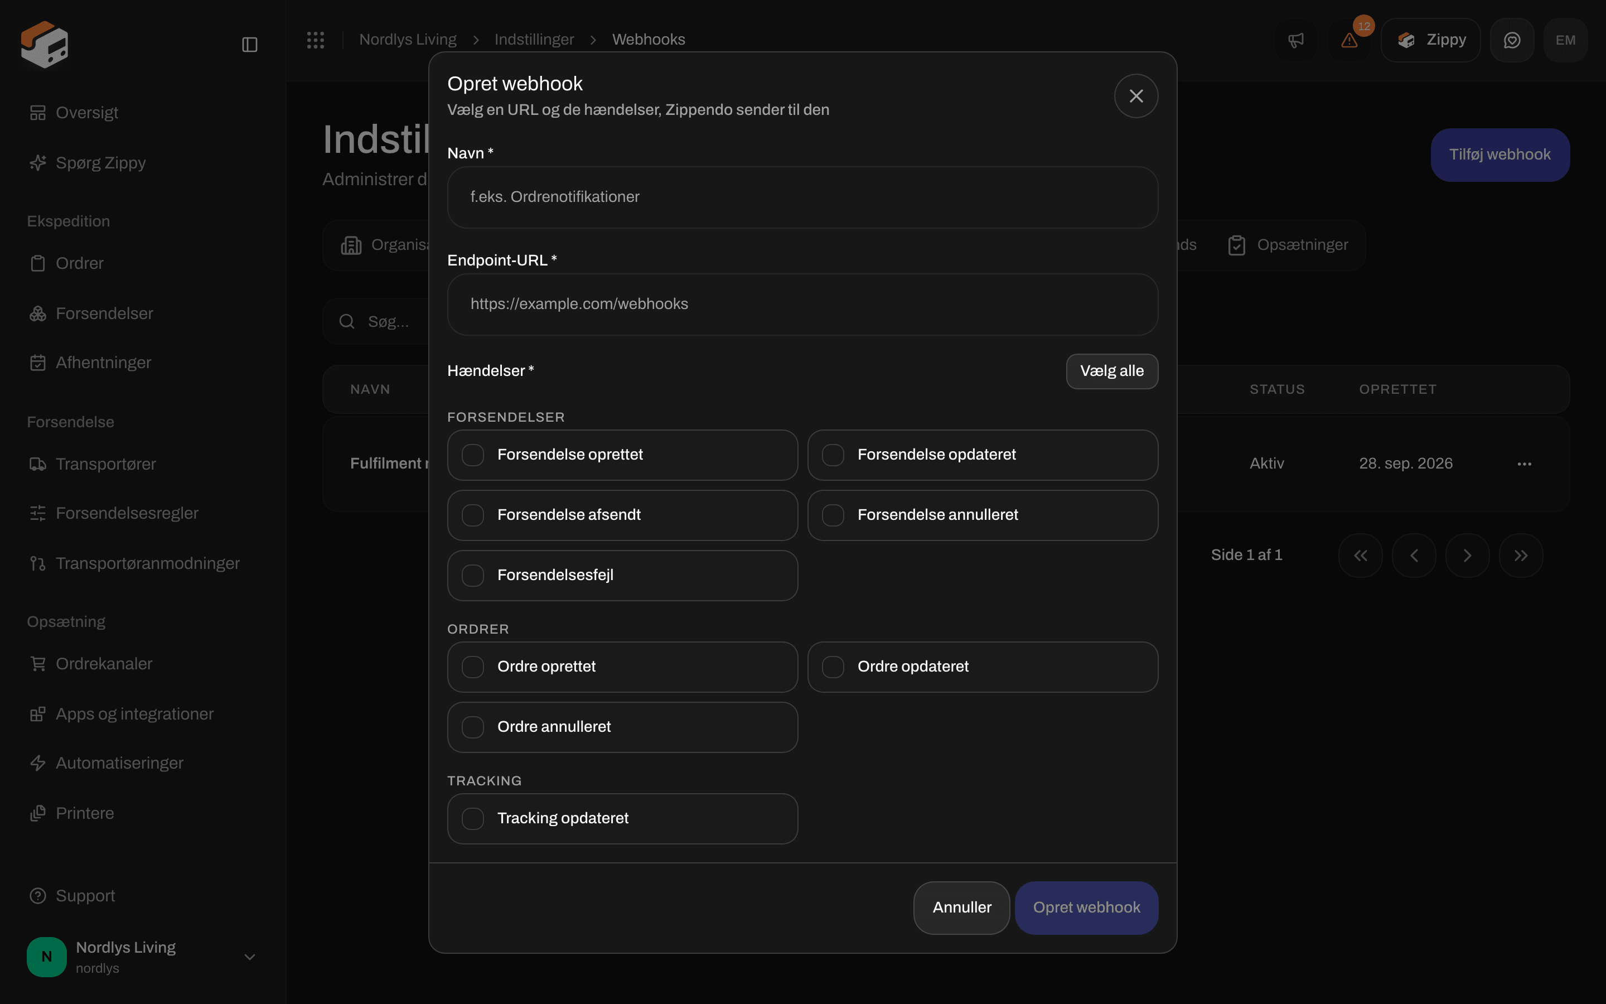Click the EM user avatar
This screenshot has height=1004, width=1606.
(1565, 41)
